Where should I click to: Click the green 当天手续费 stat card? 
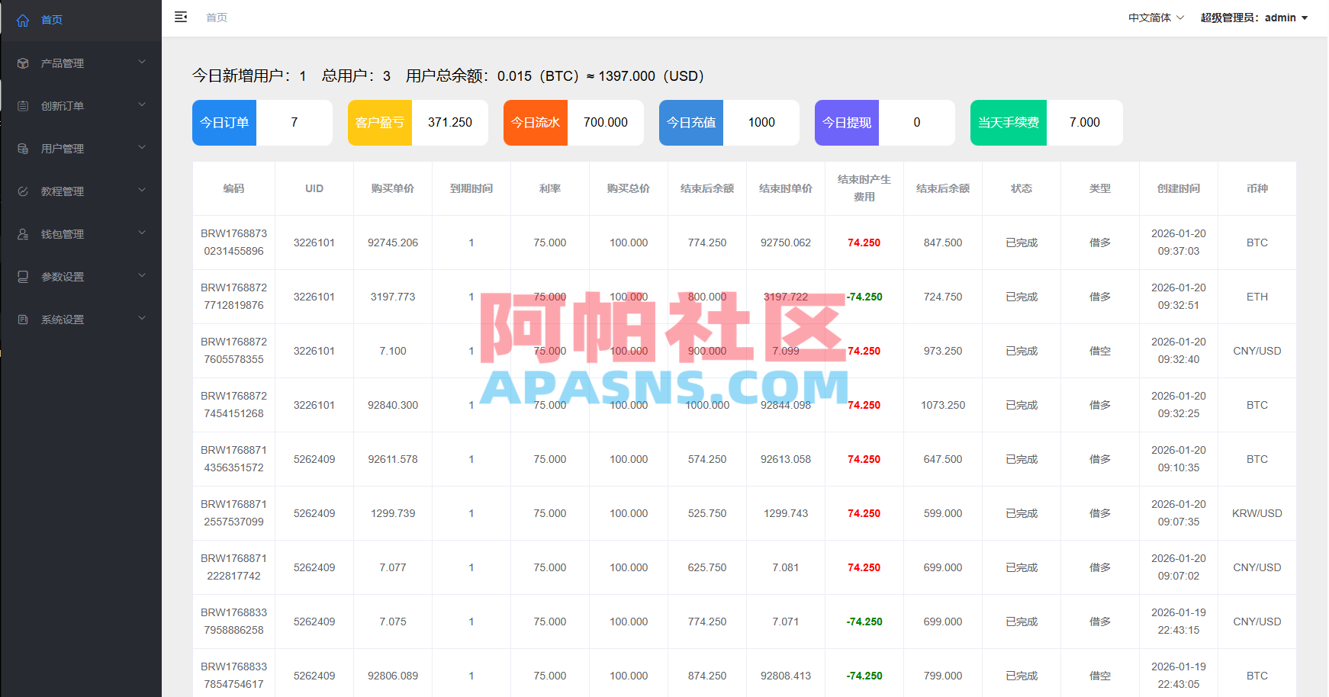point(1047,123)
